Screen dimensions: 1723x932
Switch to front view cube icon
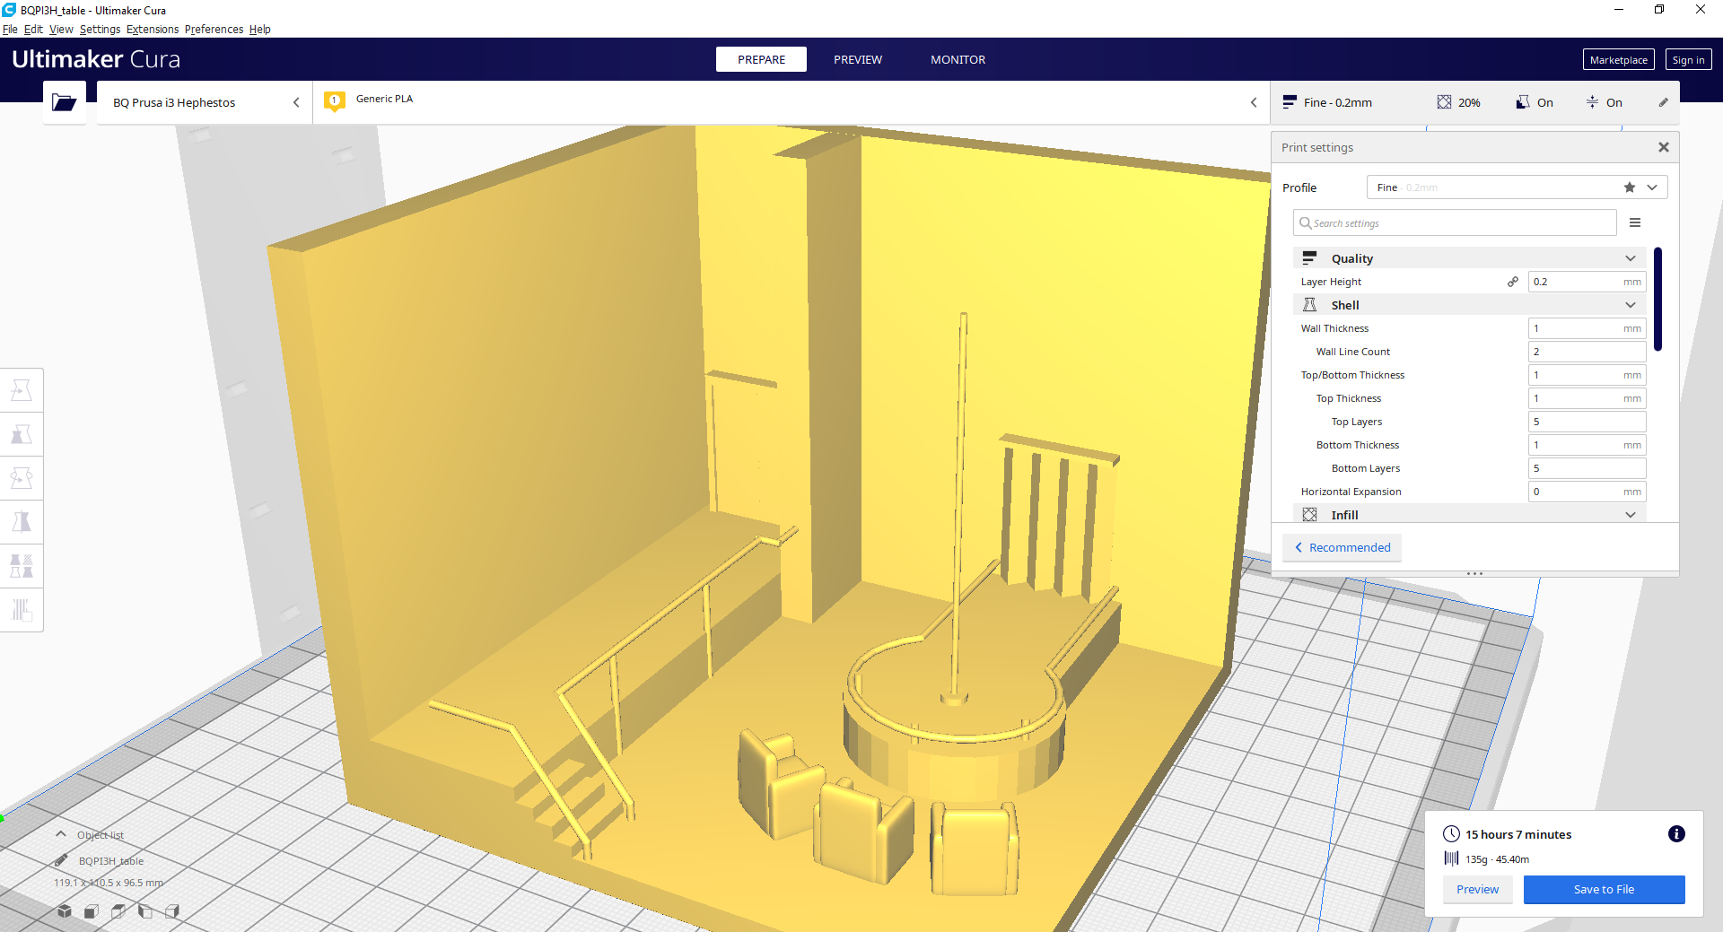coord(90,911)
